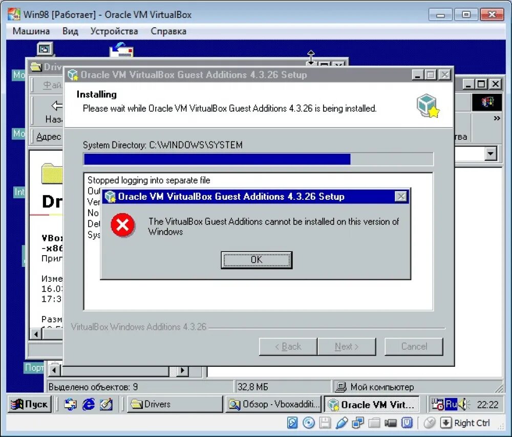Maximize the rear Explorer window
This screenshot has width=512, height=437.
(x=481, y=84)
